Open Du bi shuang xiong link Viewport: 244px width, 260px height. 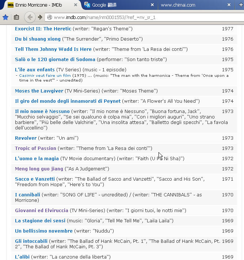point(38,39)
